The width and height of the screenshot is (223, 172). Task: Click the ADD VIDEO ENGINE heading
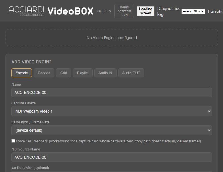coord(31,62)
